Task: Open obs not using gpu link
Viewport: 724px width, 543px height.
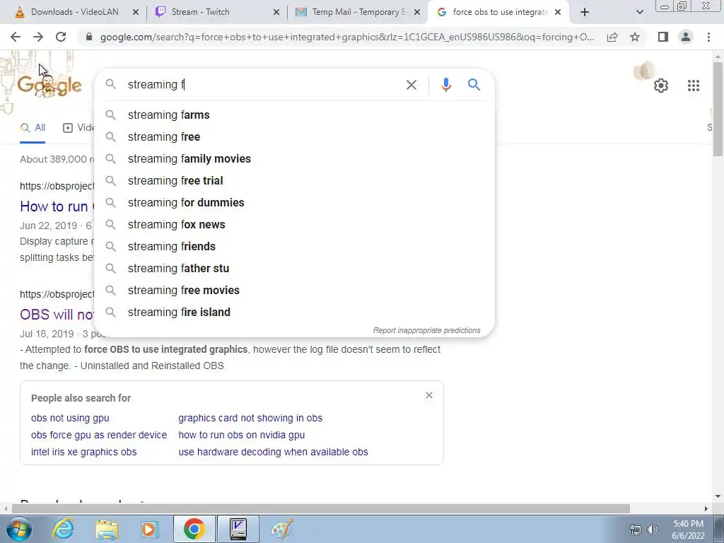Action: [x=70, y=418]
